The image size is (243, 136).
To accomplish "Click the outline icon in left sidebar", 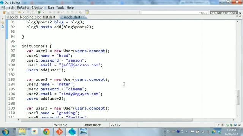I will point(3,26).
